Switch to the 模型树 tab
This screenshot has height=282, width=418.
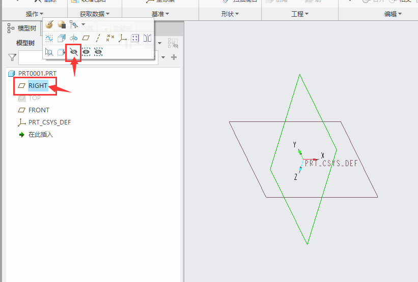point(22,28)
